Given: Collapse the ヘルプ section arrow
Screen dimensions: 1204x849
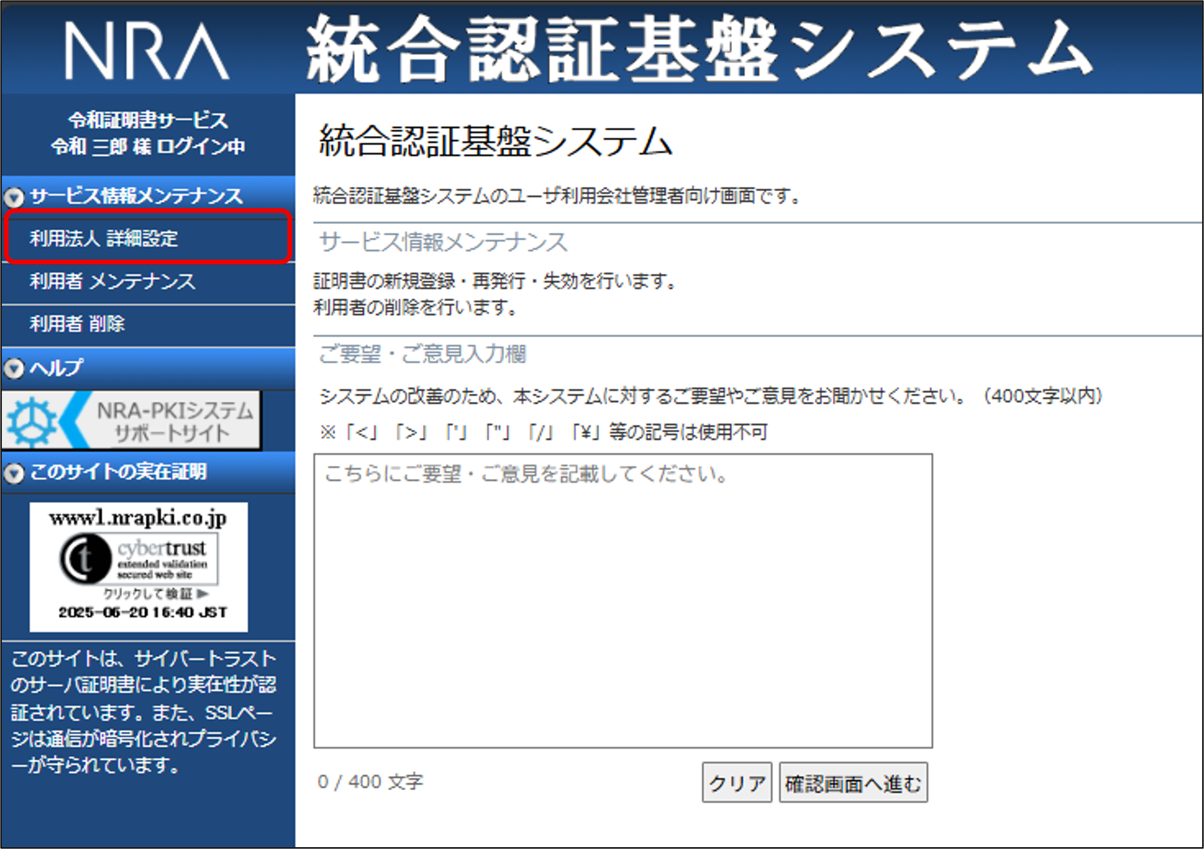Looking at the screenshot, I should click(14, 368).
